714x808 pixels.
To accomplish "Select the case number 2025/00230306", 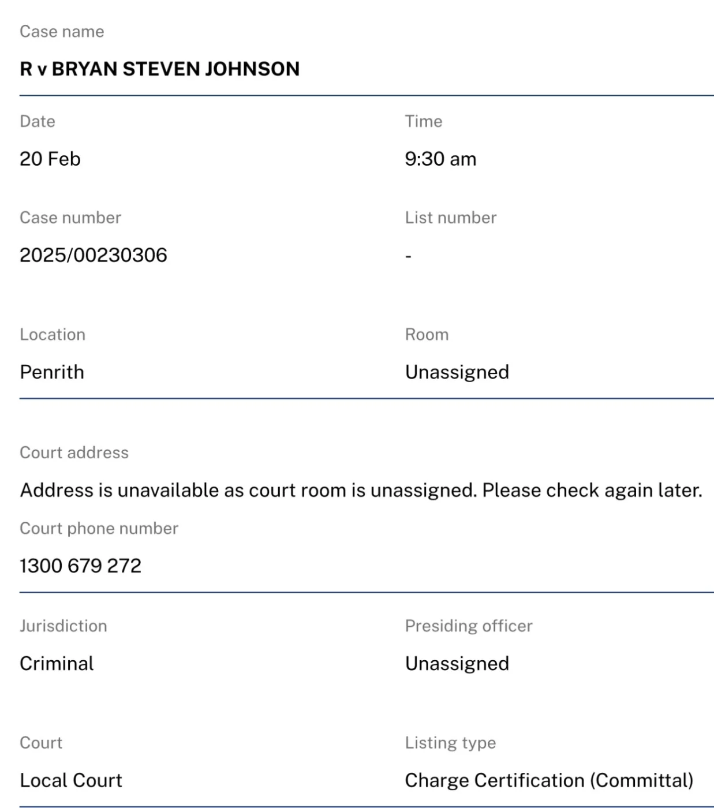I will (93, 255).
